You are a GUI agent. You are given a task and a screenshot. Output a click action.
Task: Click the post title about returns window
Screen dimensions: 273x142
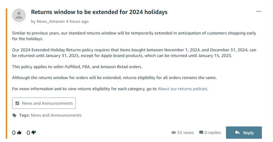[99, 12]
